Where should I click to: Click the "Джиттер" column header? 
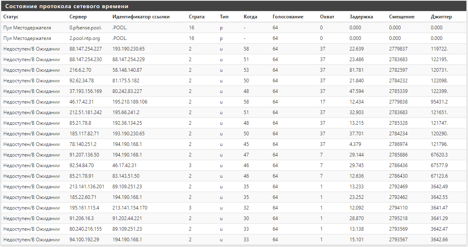441,17
